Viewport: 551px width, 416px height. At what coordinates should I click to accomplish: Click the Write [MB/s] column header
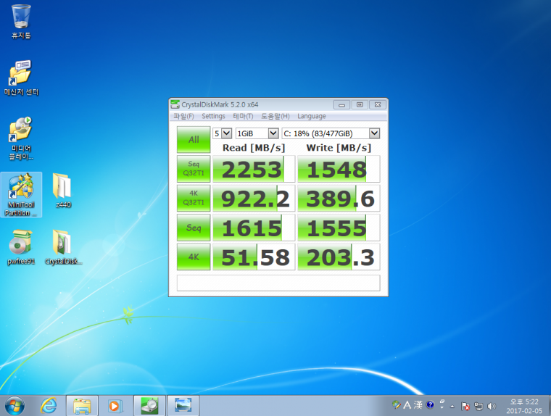coord(339,148)
